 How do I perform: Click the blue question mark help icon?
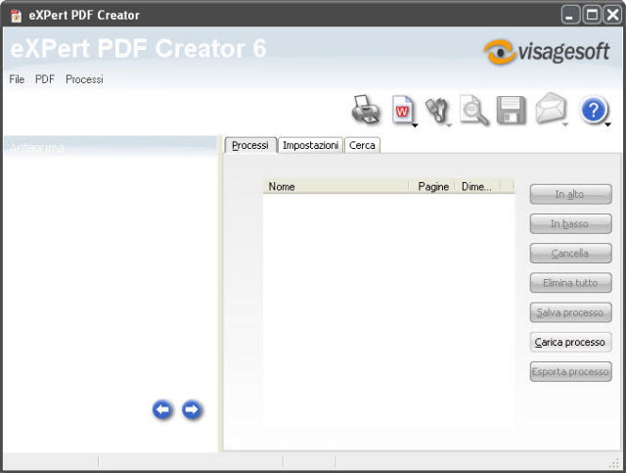coord(594,110)
